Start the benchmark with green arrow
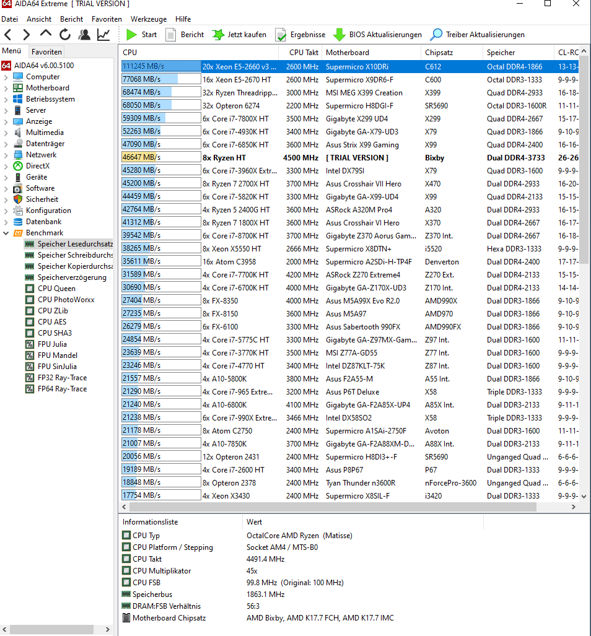Image resolution: width=591 pixels, height=636 pixels. pyautogui.click(x=141, y=35)
